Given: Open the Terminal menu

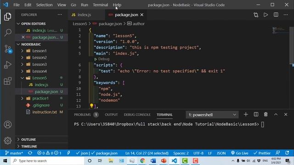Looking at the screenshot, I should point(100,5).
